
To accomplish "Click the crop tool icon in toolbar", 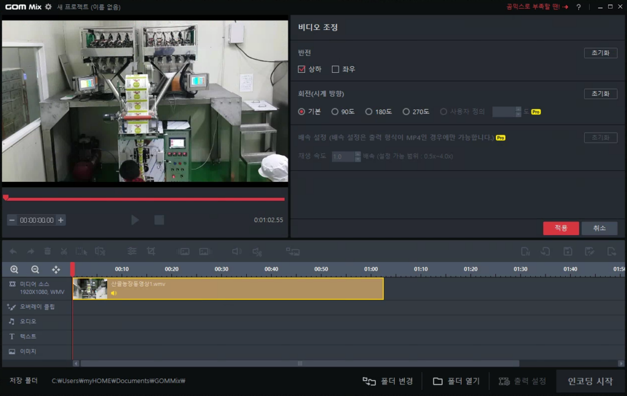I will [x=151, y=251].
